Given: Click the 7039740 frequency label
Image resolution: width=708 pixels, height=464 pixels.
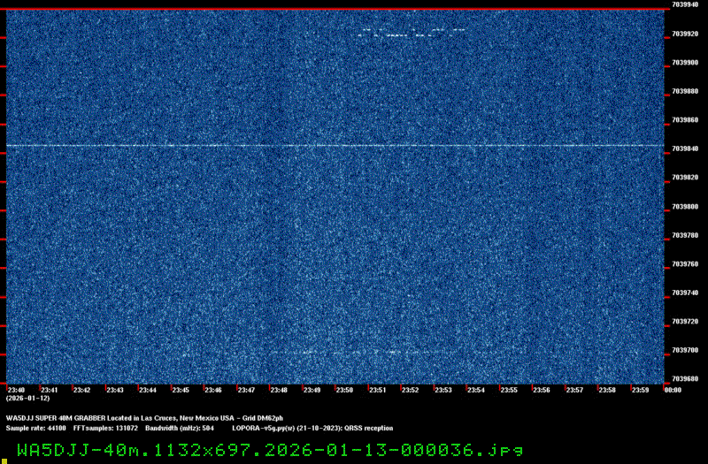Looking at the screenshot, I should [x=685, y=293].
